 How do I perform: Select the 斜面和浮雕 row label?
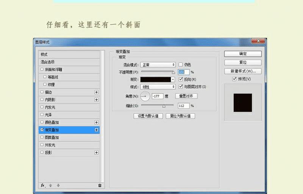pos(53,70)
